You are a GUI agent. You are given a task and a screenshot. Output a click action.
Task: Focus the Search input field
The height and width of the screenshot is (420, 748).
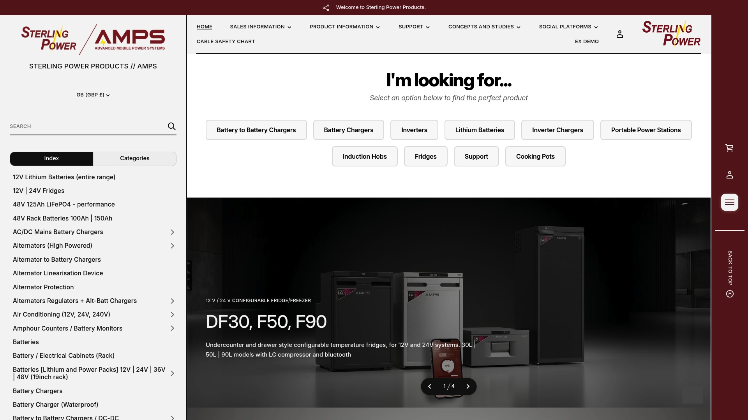pos(88,126)
